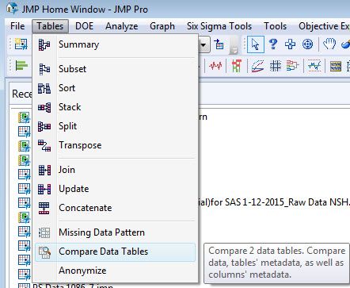
Task: Click the red and green blocks chart icon
Action: [x=237, y=66]
